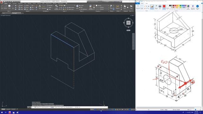Screen dimensions: 203x114
Task: Expand the Layers panel title
Action: pos(64,11)
